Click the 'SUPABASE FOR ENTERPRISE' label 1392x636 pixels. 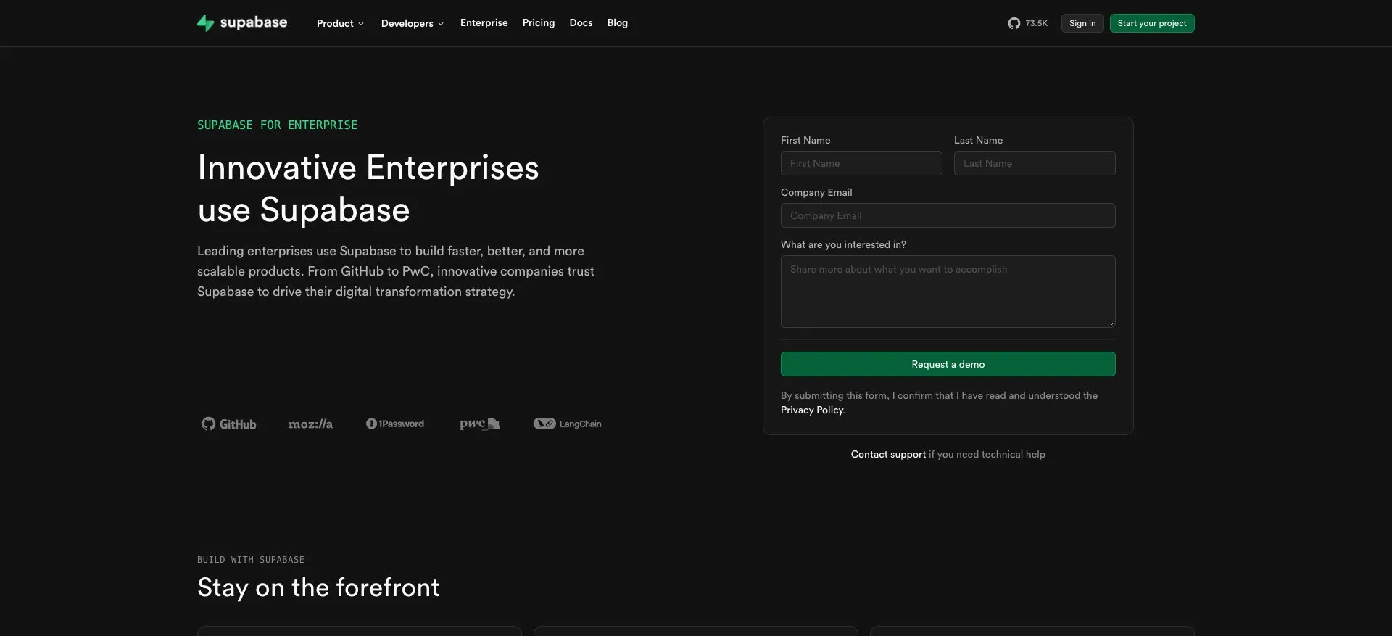[x=277, y=125]
